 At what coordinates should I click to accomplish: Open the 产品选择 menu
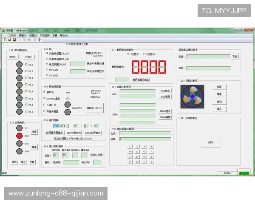pos(45,35)
